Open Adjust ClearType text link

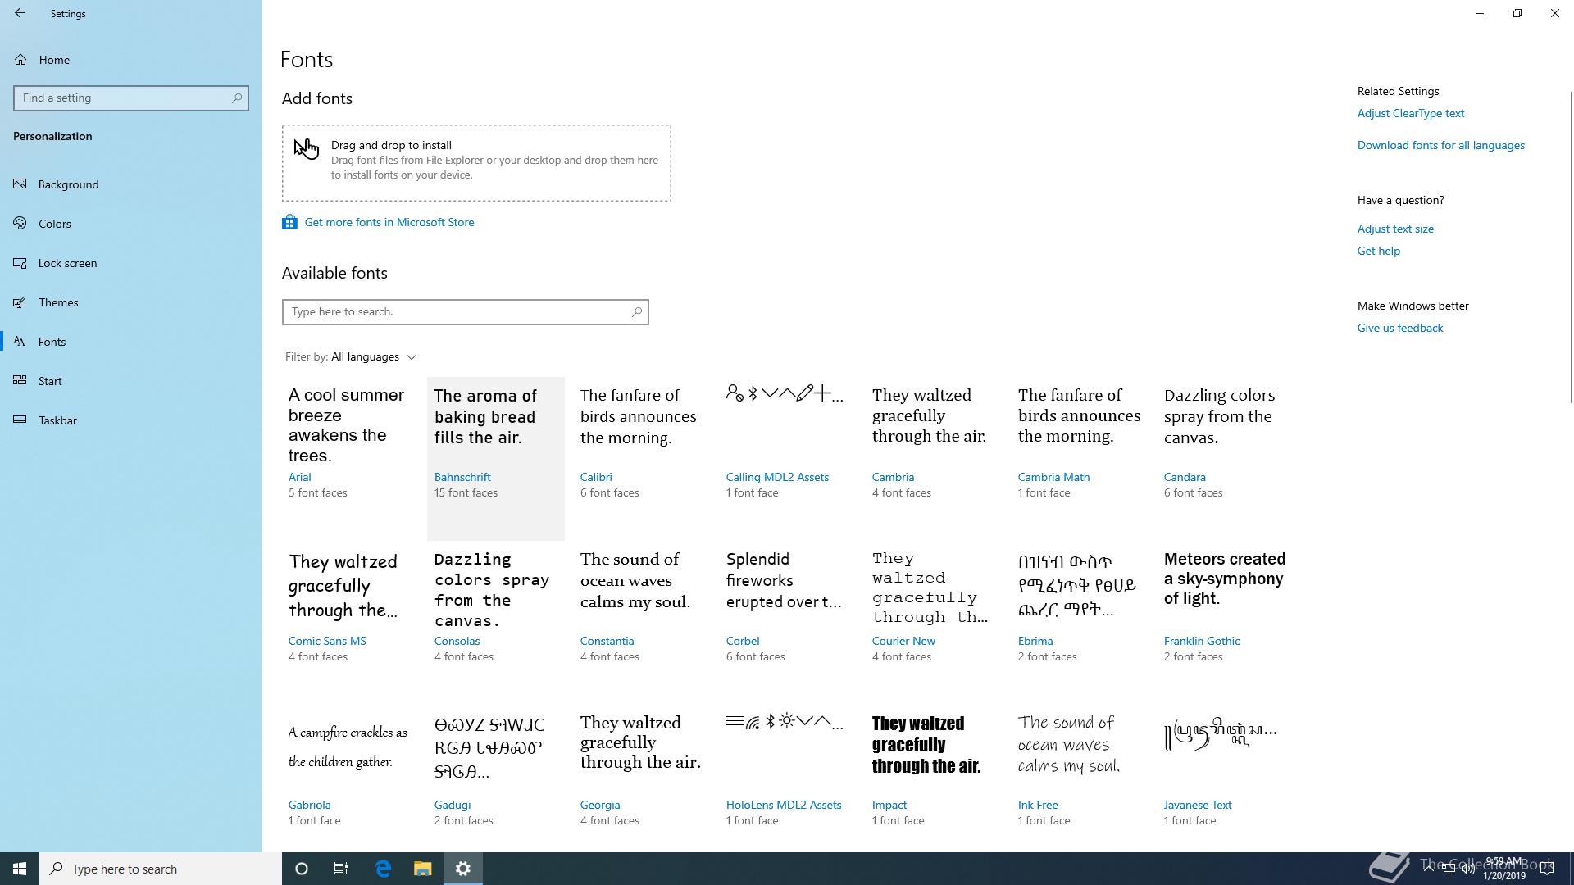click(x=1410, y=113)
